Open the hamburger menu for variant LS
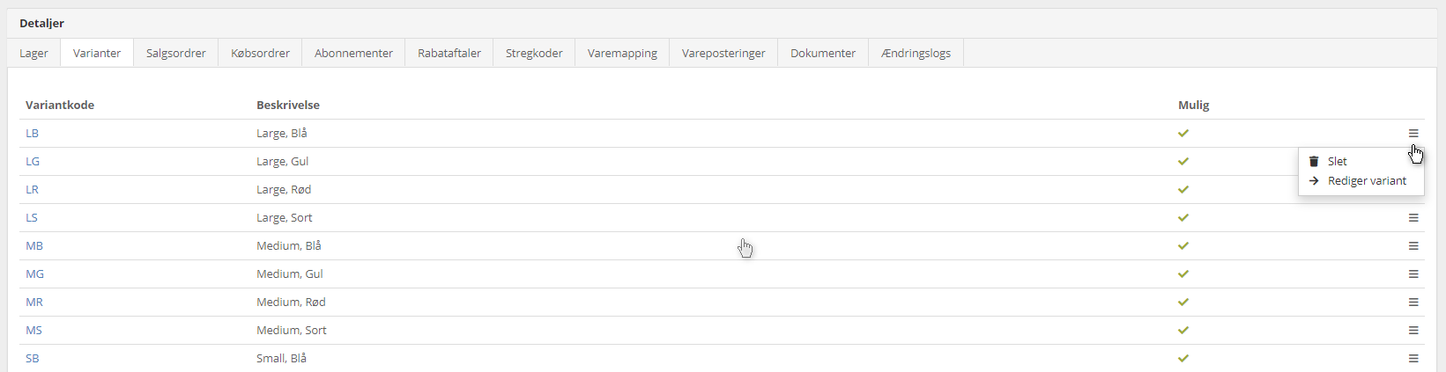 click(1413, 218)
